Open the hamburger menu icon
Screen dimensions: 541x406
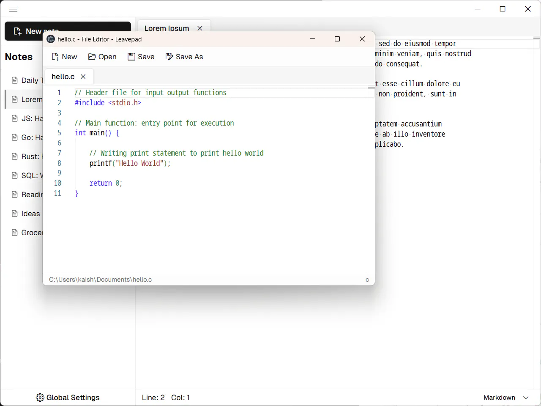13,9
